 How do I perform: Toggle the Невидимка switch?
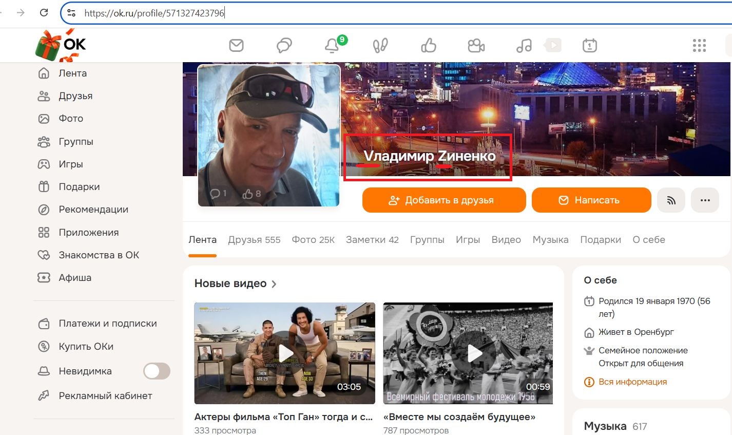point(157,371)
